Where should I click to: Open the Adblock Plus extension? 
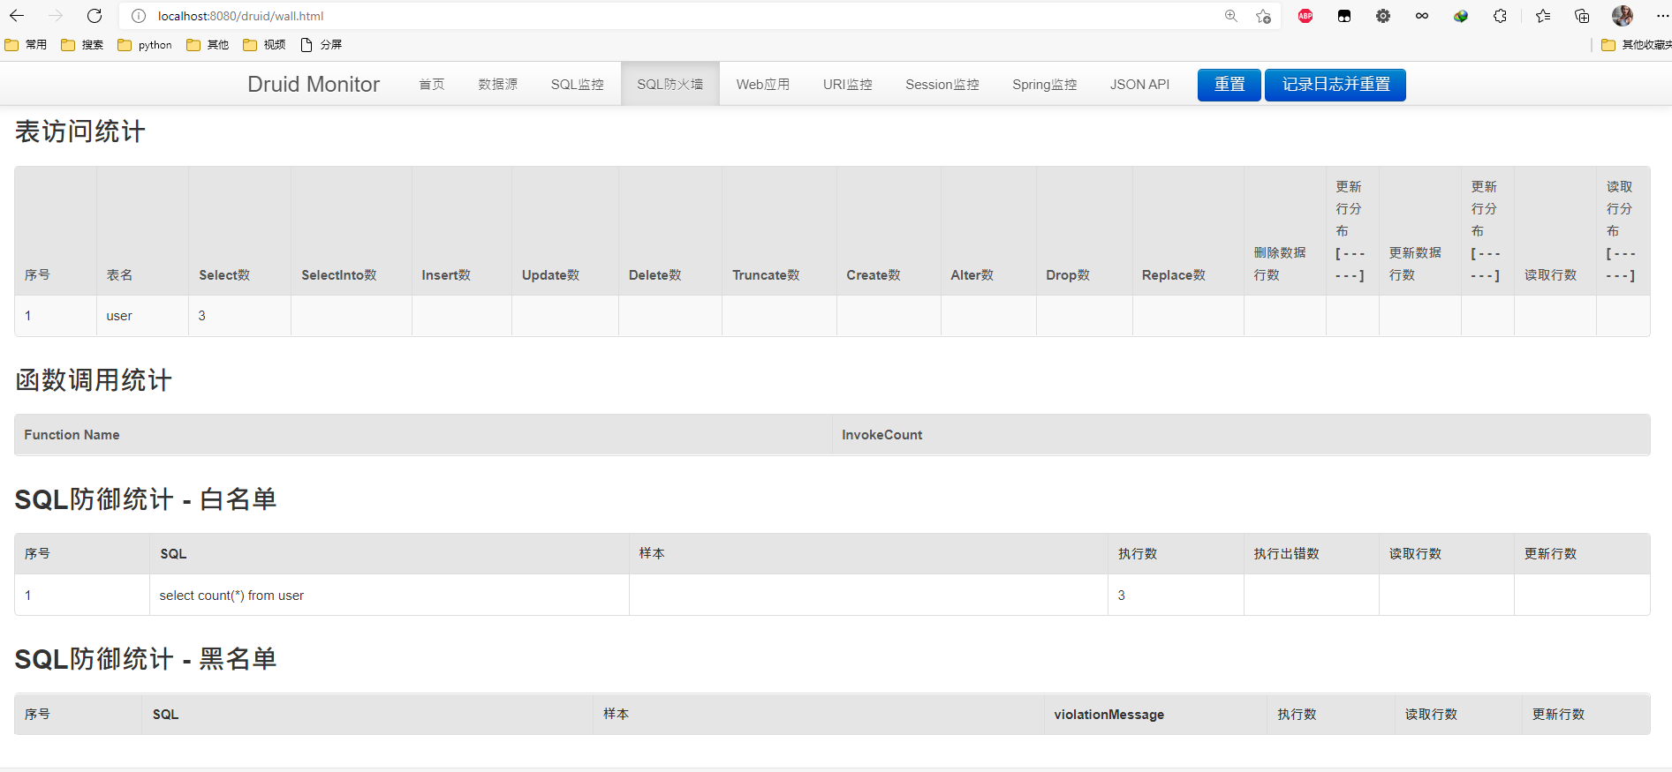(x=1305, y=16)
